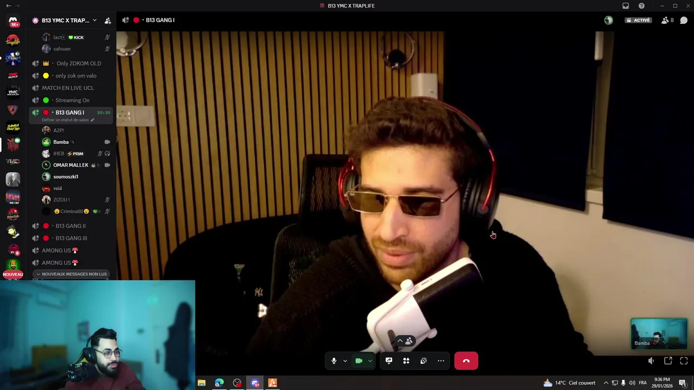The height and width of the screenshot is (390, 694).
Task: Open Windows notification center icon
Action: (683, 383)
